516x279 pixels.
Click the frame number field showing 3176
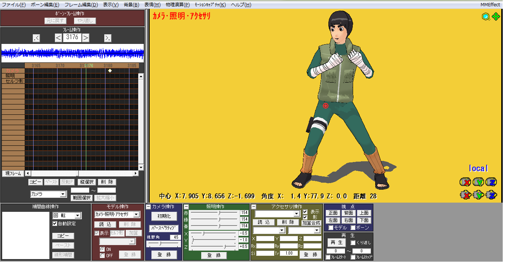[72, 38]
